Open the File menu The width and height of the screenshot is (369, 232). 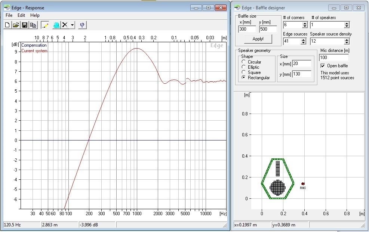pyautogui.click(x=9, y=15)
